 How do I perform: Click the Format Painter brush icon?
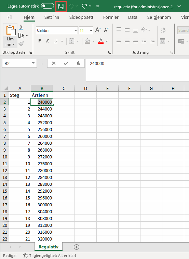click(x=21, y=43)
